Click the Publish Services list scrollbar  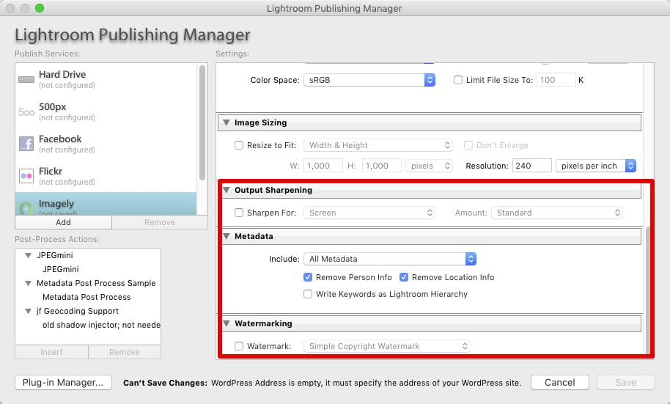(202, 123)
